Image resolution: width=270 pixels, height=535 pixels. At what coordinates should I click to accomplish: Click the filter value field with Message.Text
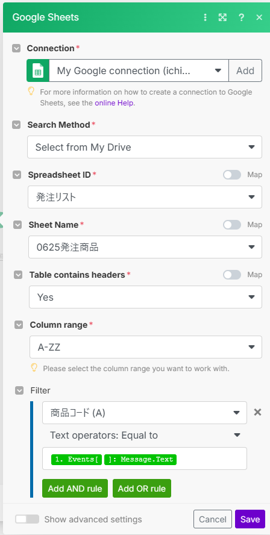click(145, 458)
